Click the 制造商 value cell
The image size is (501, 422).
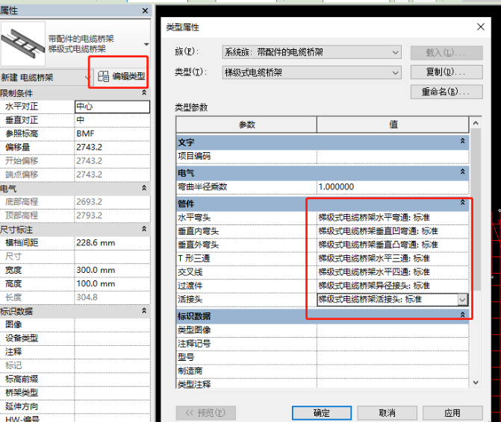[393, 371]
